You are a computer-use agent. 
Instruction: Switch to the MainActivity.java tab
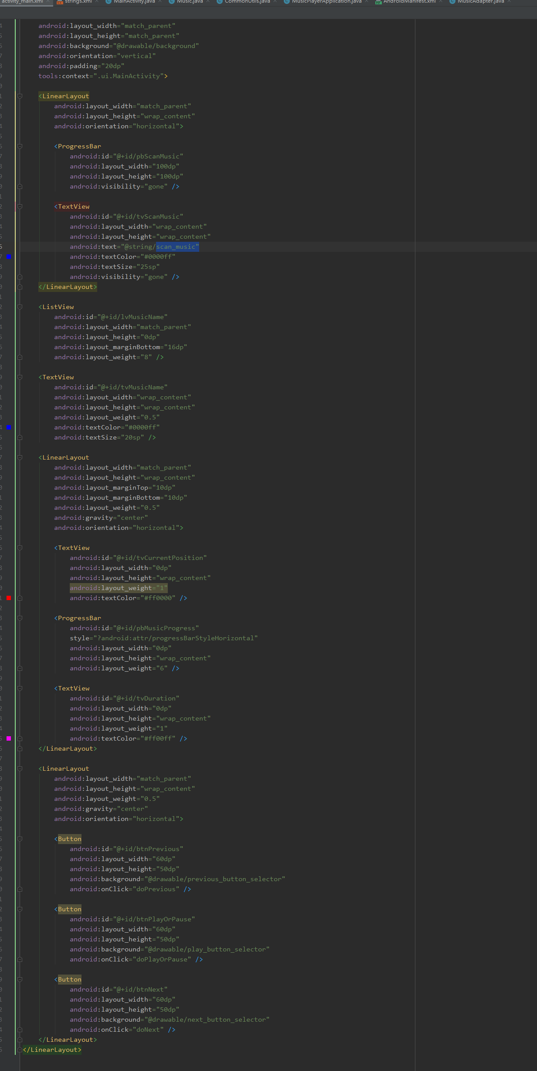tap(134, 2)
